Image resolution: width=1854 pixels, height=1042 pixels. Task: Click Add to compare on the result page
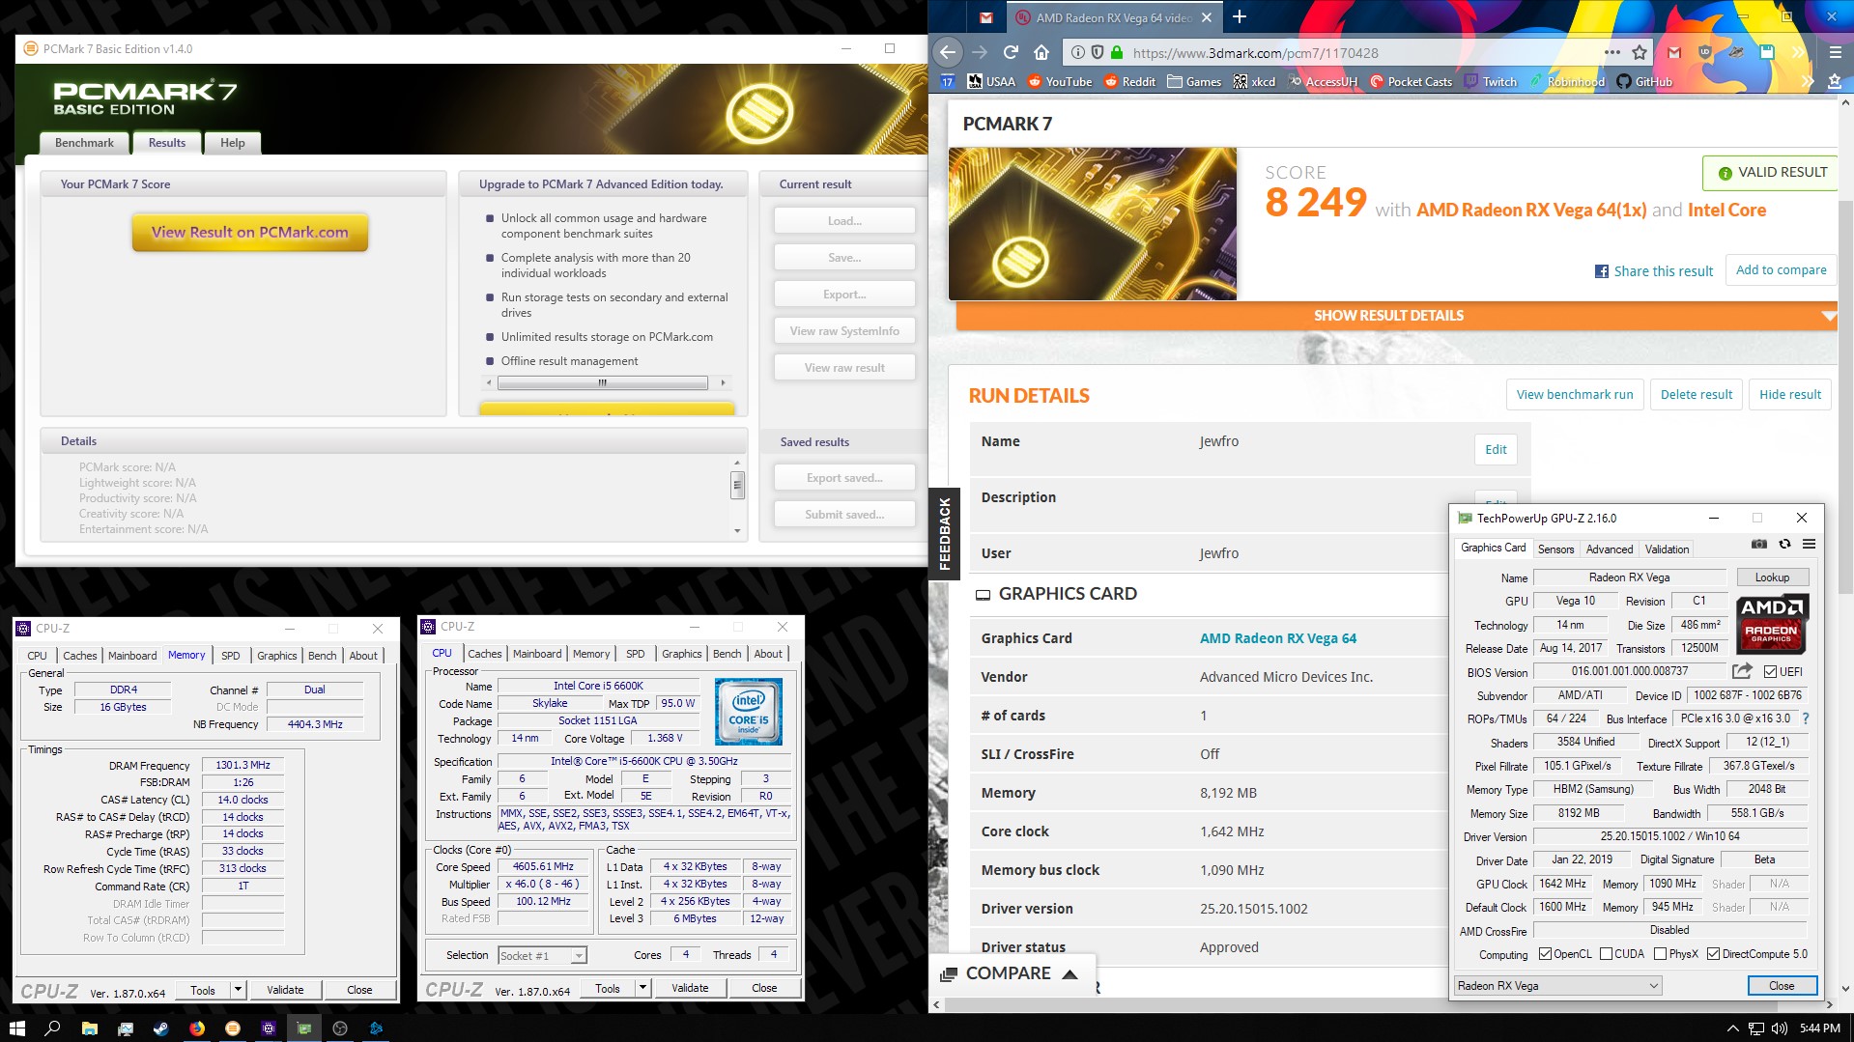click(x=1781, y=270)
